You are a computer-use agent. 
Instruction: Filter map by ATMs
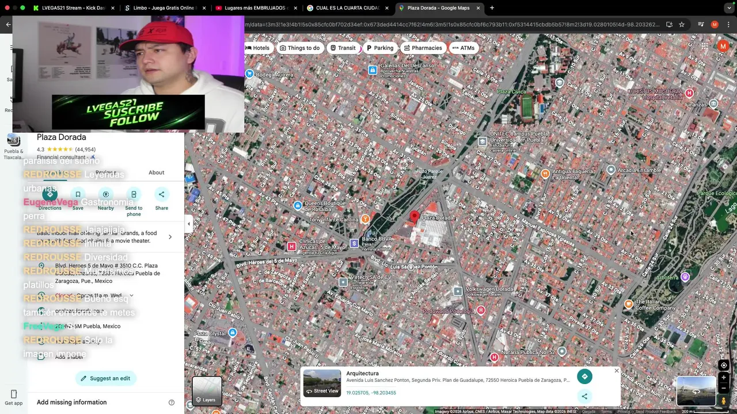464,48
